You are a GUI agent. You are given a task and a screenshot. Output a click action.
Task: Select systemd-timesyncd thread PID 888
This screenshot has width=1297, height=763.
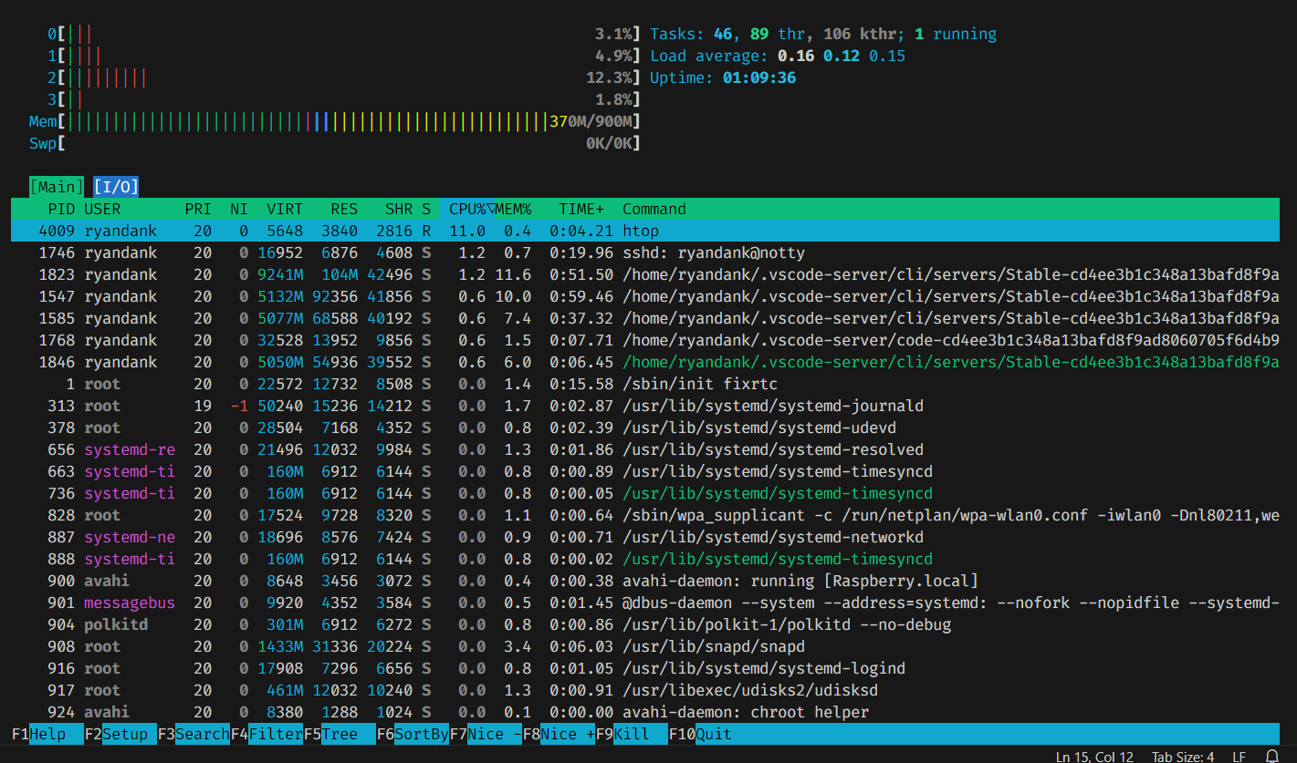click(x=645, y=559)
